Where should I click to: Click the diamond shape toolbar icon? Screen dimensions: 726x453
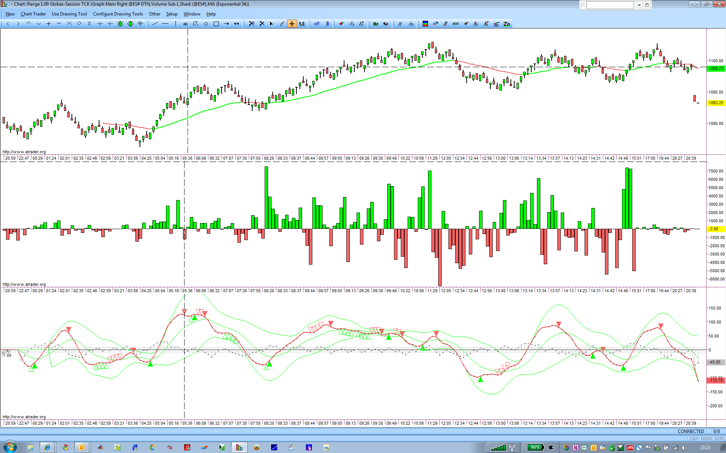[x=79, y=24]
